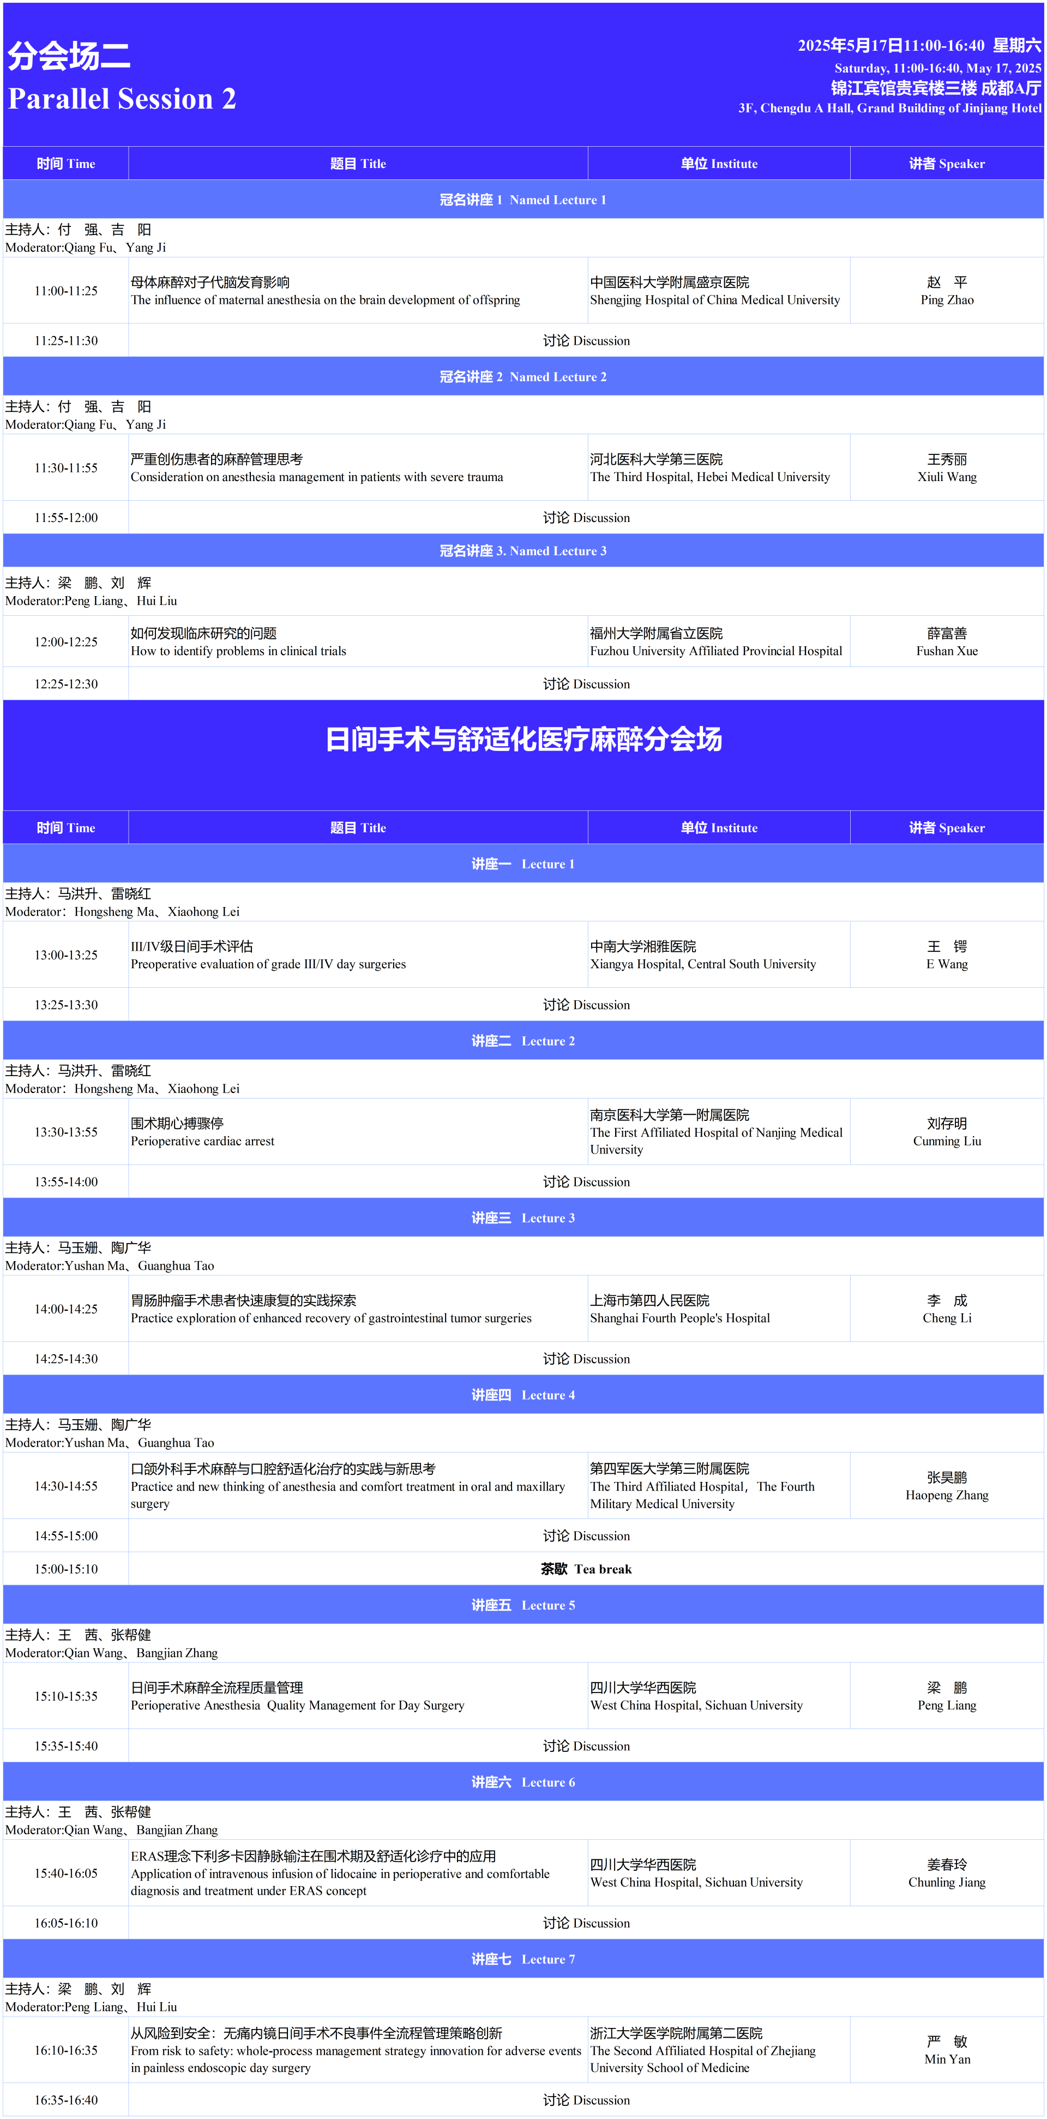Click the time cell 11:00-11:25
This screenshot has height=2119, width=1047.
[x=66, y=291]
